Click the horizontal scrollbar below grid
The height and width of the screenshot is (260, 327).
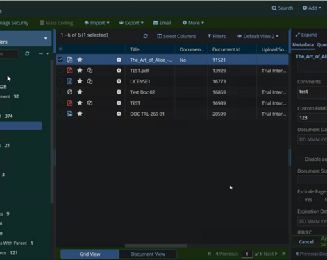coord(156,245)
